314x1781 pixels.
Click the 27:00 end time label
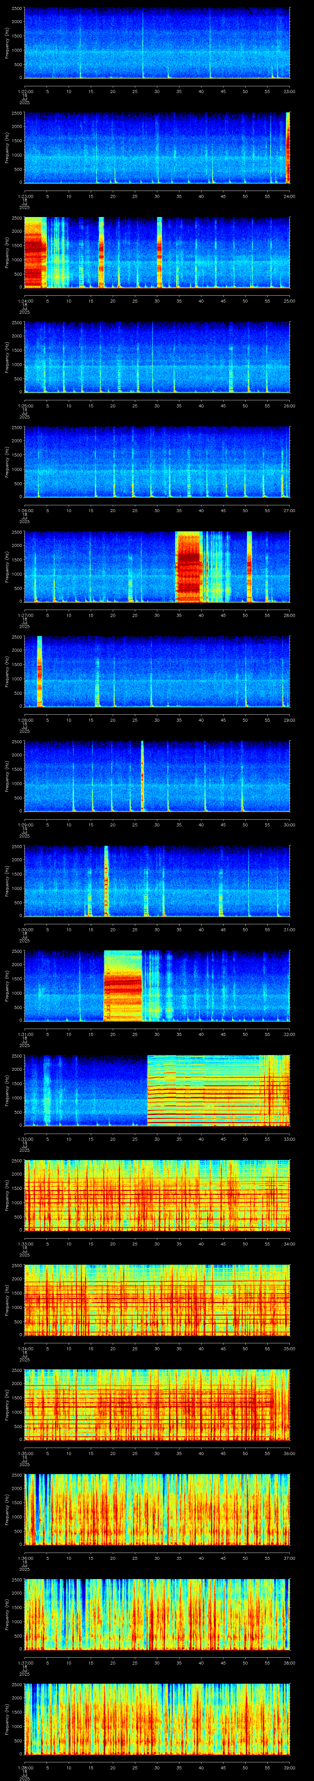(x=290, y=510)
